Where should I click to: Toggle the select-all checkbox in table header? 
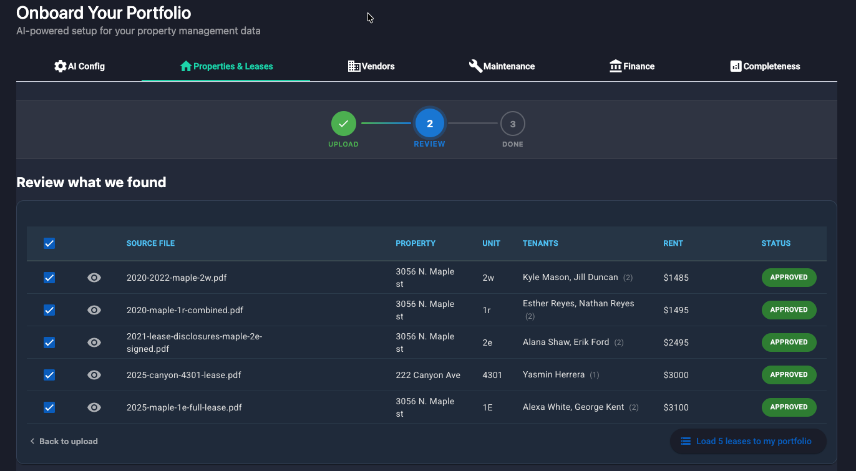click(49, 243)
